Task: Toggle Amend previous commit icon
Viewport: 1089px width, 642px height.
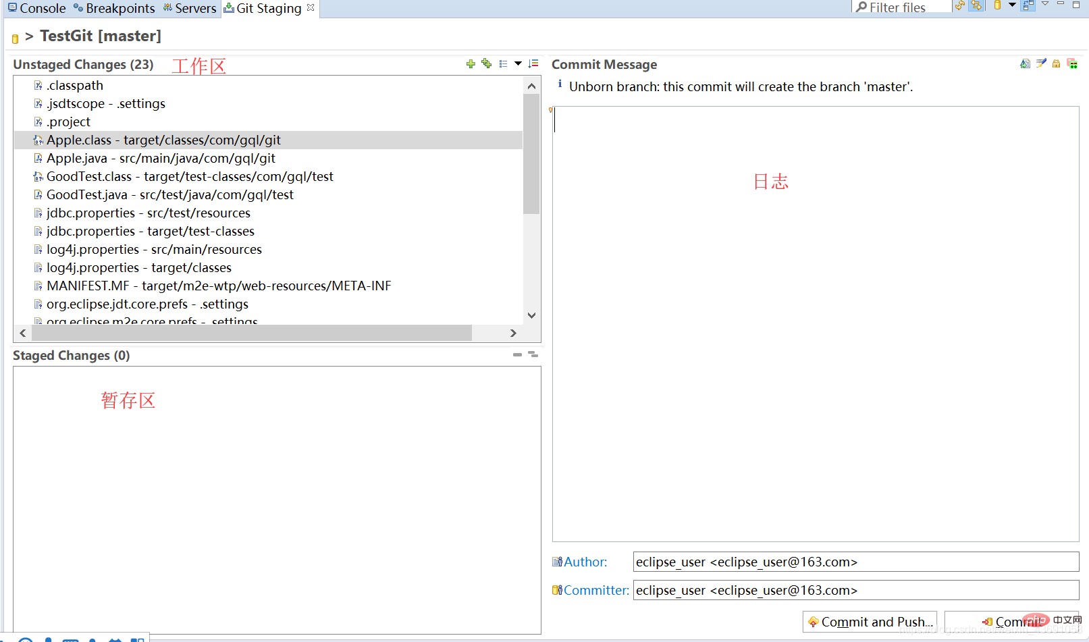Action: click(1025, 63)
